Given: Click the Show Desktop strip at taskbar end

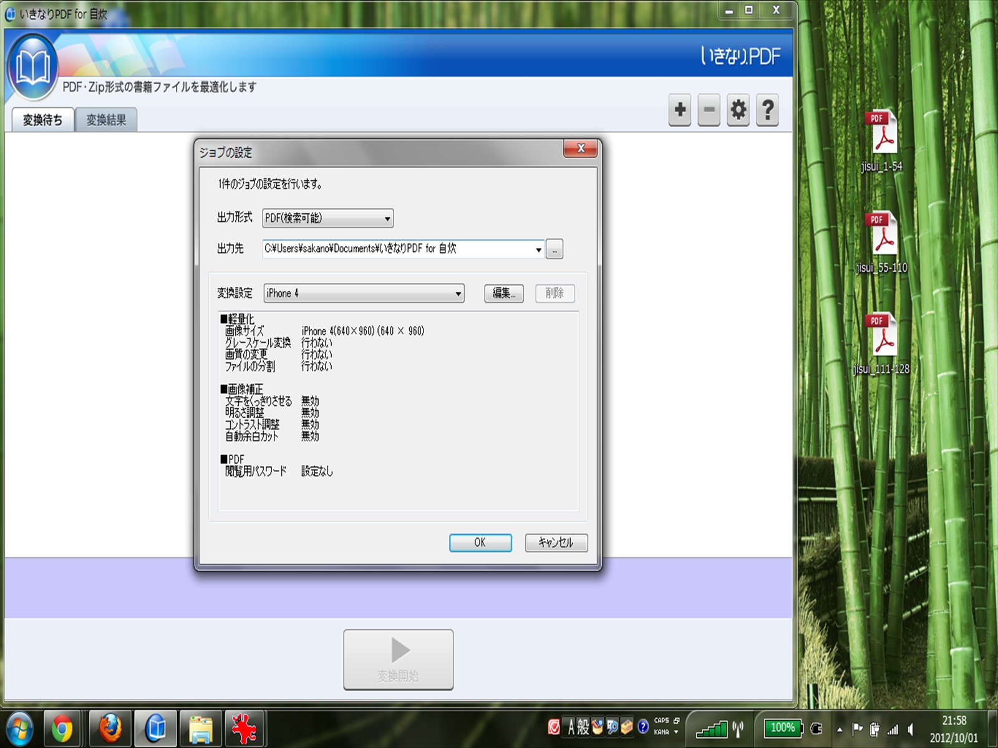Looking at the screenshot, I should 992,728.
